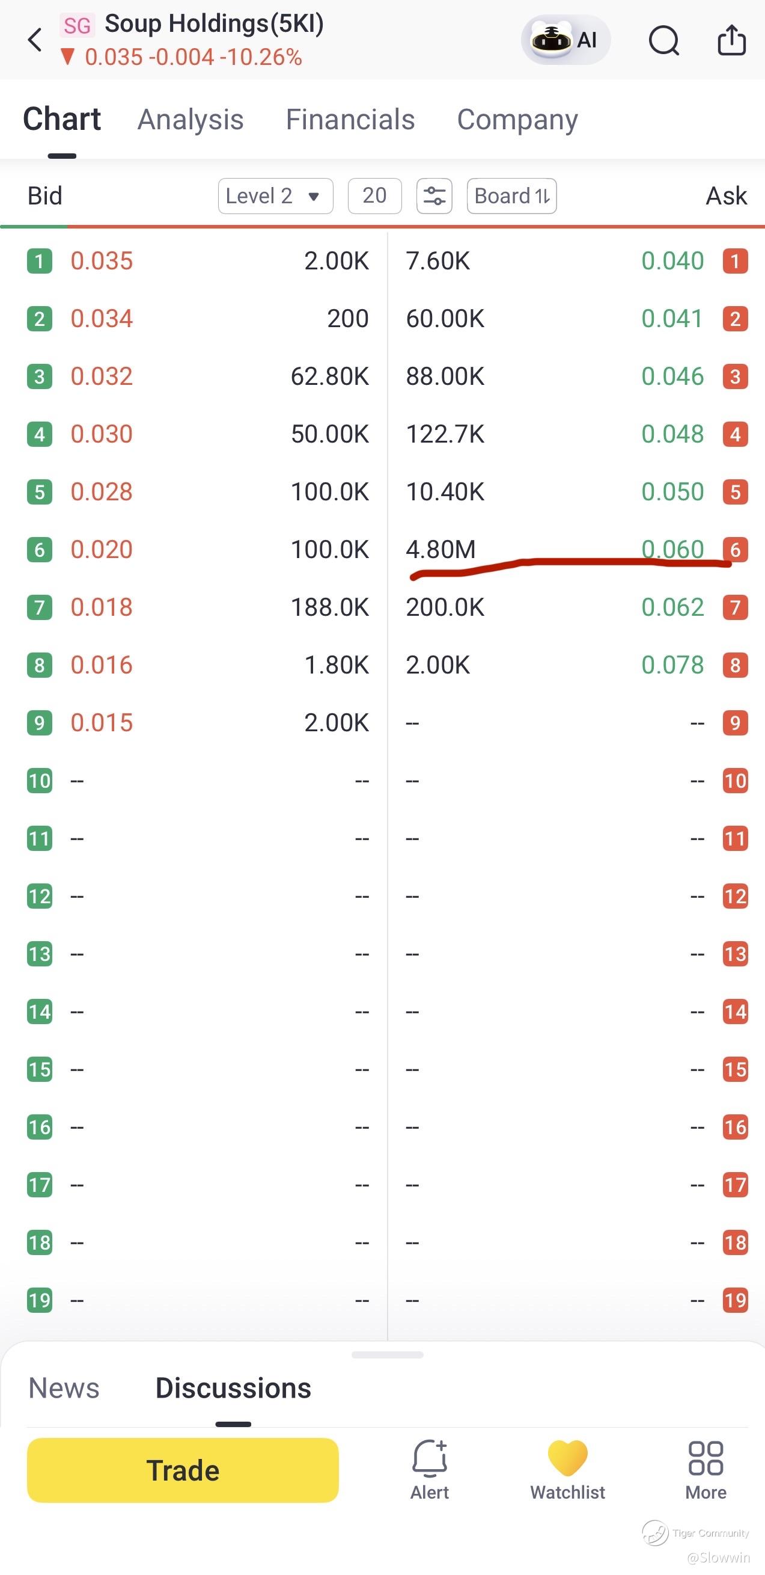The image size is (765, 1575).
Task: Switch to the Financials tab
Action: 351,119
